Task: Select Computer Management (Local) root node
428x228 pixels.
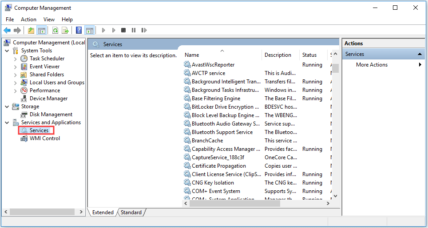Action: point(49,43)
